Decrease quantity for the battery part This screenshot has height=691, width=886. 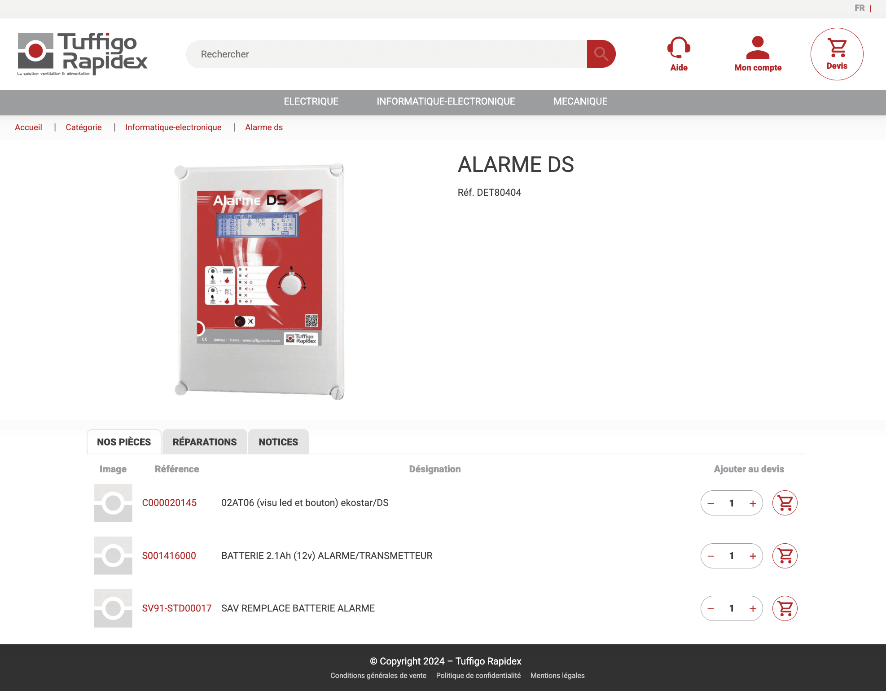point(711,555)
